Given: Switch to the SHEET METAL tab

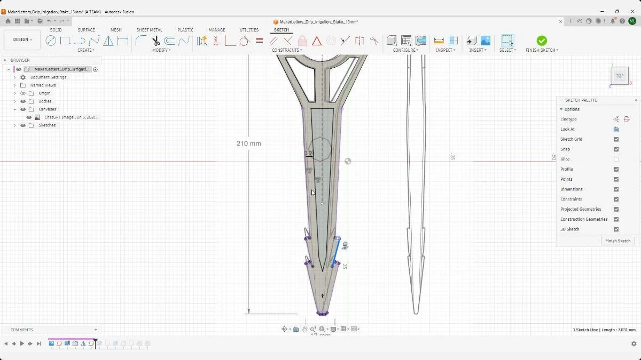Looking at the screenshot, I should (x=149, y=30).
